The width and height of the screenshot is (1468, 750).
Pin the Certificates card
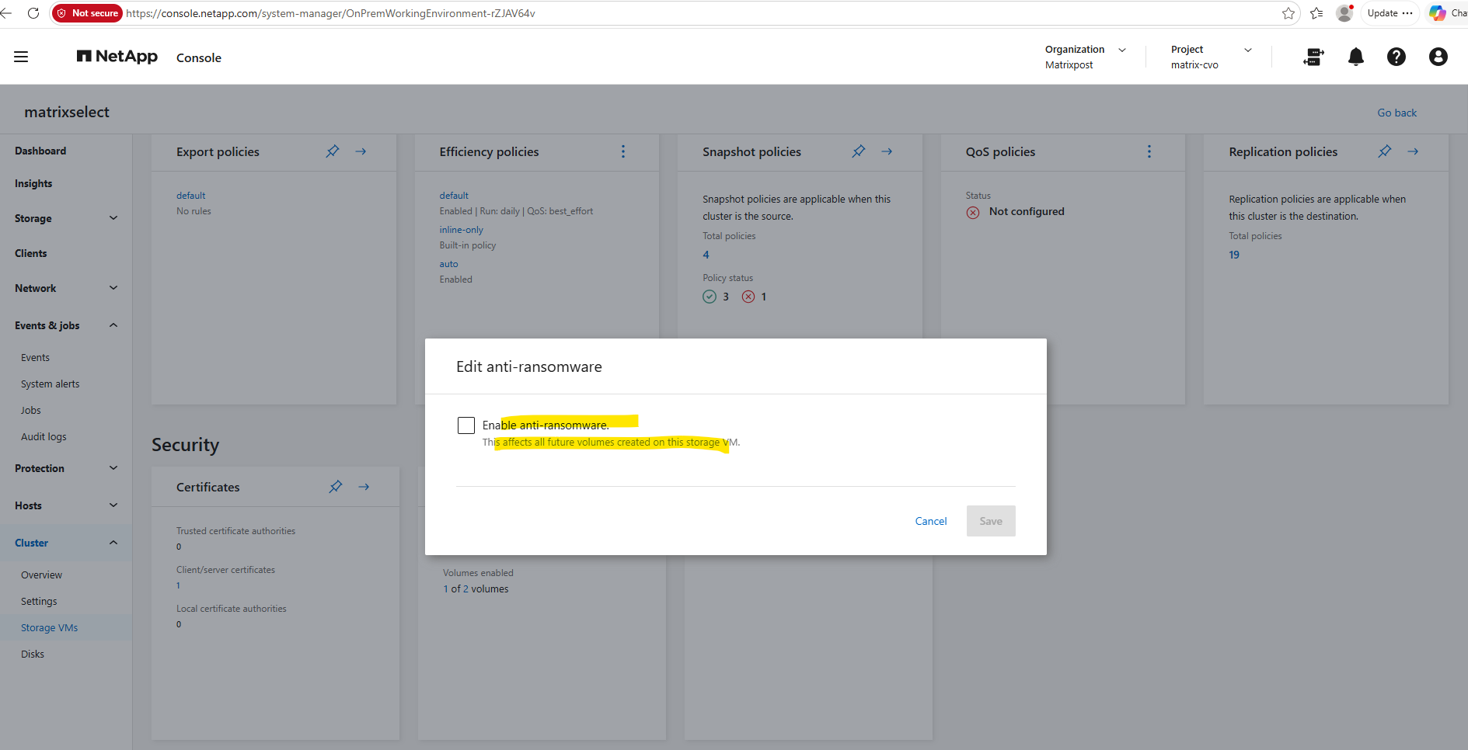pyautogui.click(x=336, y=487)
